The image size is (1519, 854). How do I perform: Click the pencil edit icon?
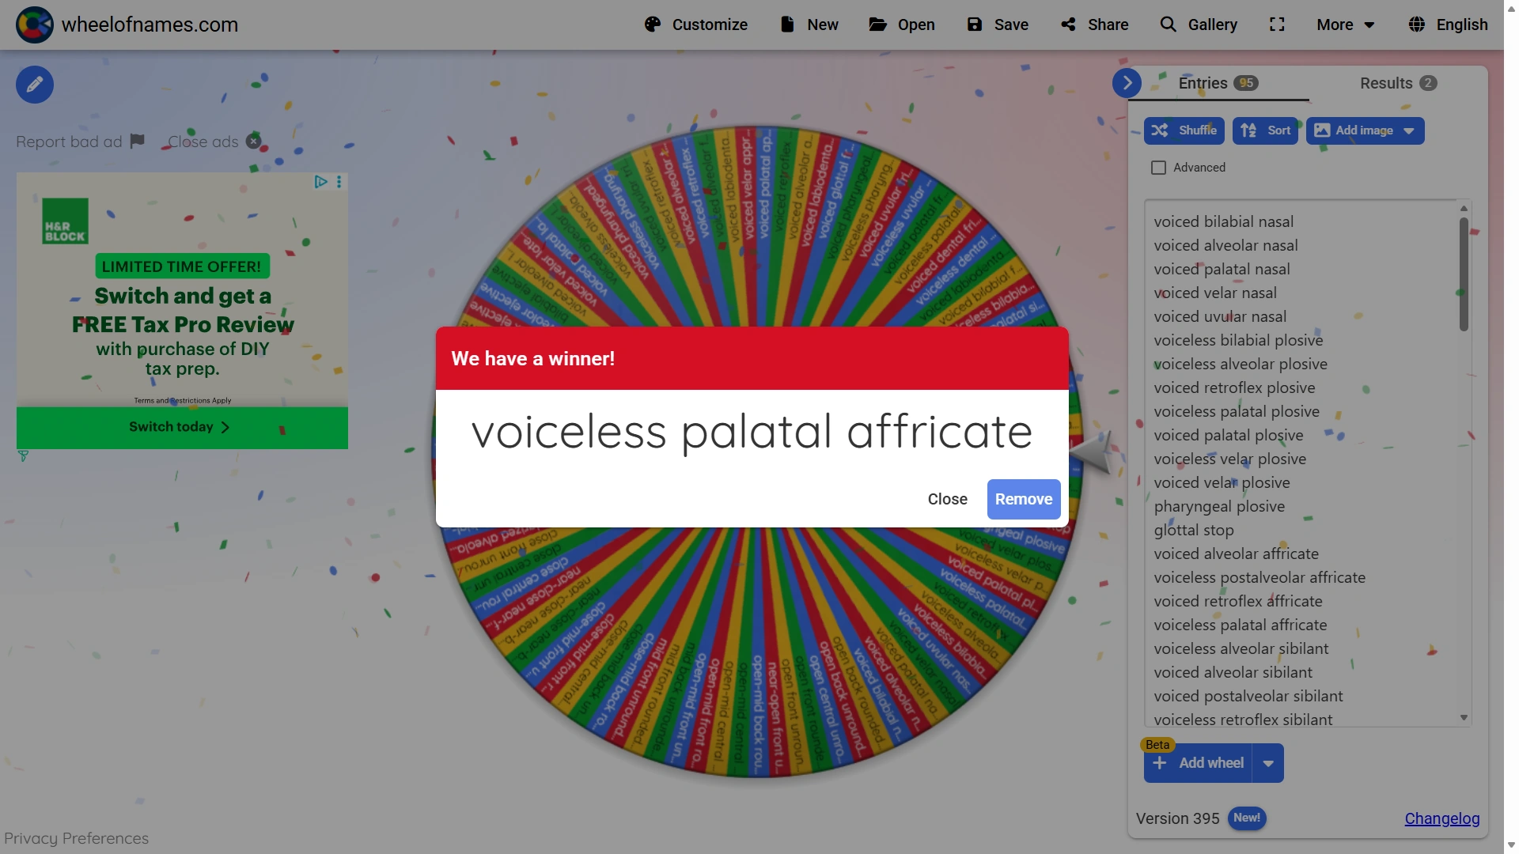35,85
